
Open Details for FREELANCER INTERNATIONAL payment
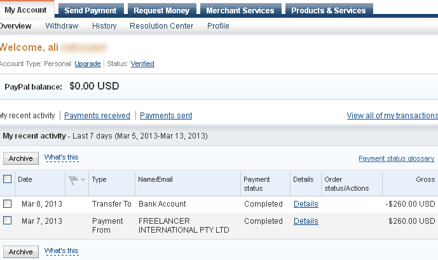coord(306,221)
